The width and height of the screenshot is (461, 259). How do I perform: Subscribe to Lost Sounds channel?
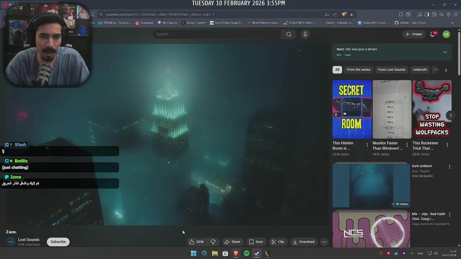click(x=58, y=242)
